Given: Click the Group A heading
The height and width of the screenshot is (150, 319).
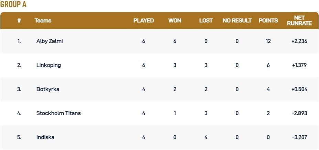Looking at the screenshot, I should [x=13, y=4].
